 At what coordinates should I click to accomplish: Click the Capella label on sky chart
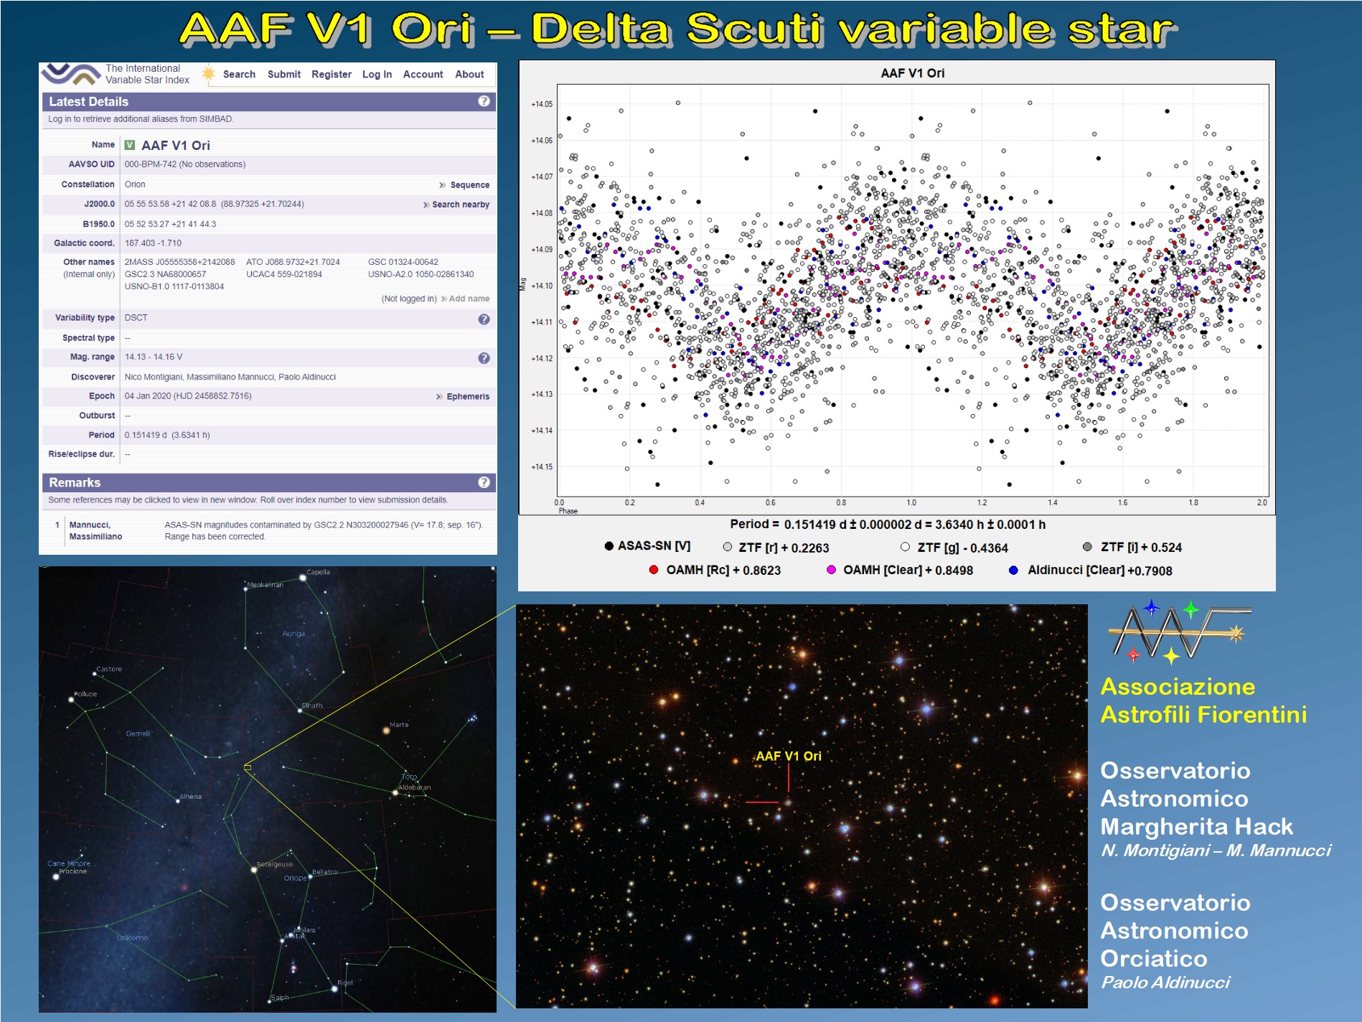[318, 572]
